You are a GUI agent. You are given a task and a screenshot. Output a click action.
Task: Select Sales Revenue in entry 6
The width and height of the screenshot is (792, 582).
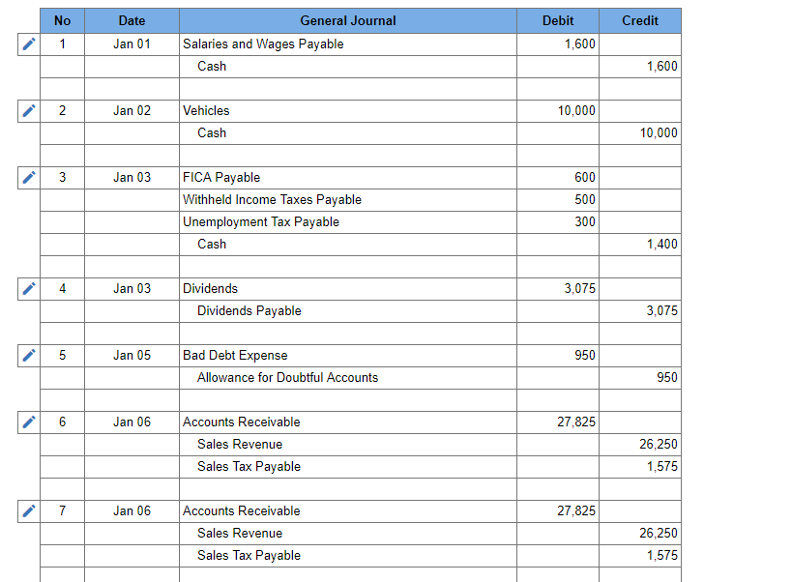[348, 444]
